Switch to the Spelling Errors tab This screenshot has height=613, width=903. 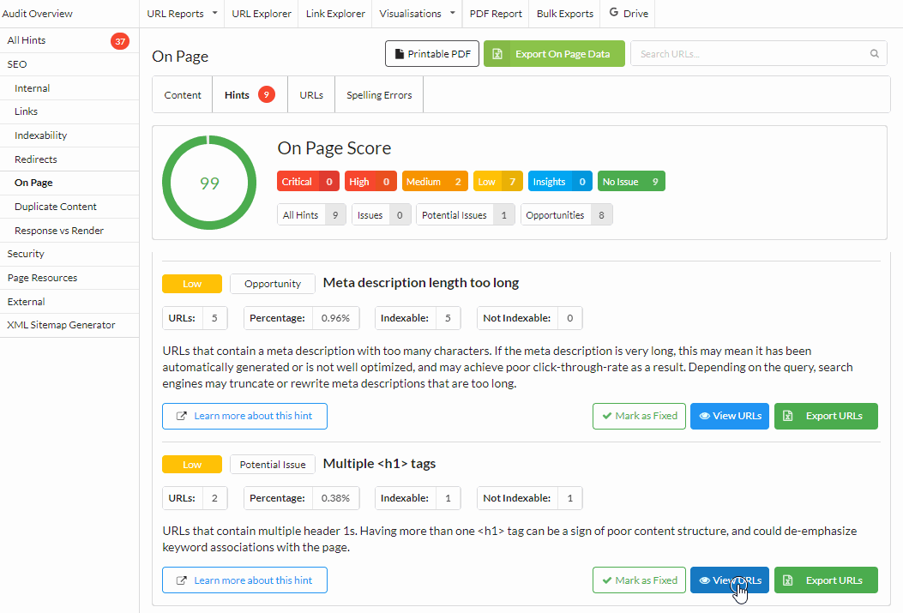(379, 95)
